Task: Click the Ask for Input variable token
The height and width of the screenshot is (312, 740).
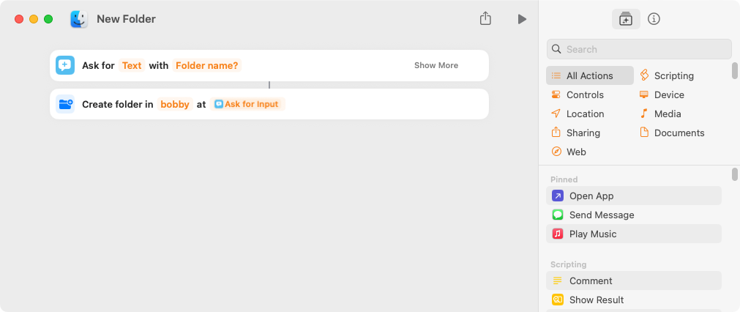Action: (247, 104)
